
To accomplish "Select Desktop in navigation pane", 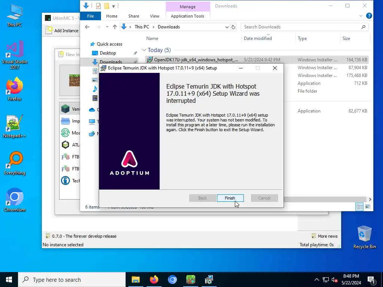I will (x=108, y=53).
